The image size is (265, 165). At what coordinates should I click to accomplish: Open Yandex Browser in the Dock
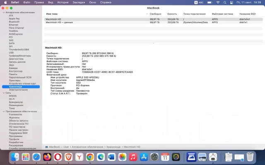click(79, 157)
